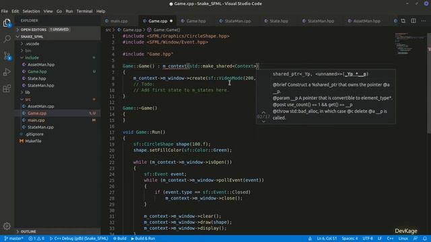Change encoding via UTF-8 indicator
This screenshot has height=242, width=431.
coord(368,239)
